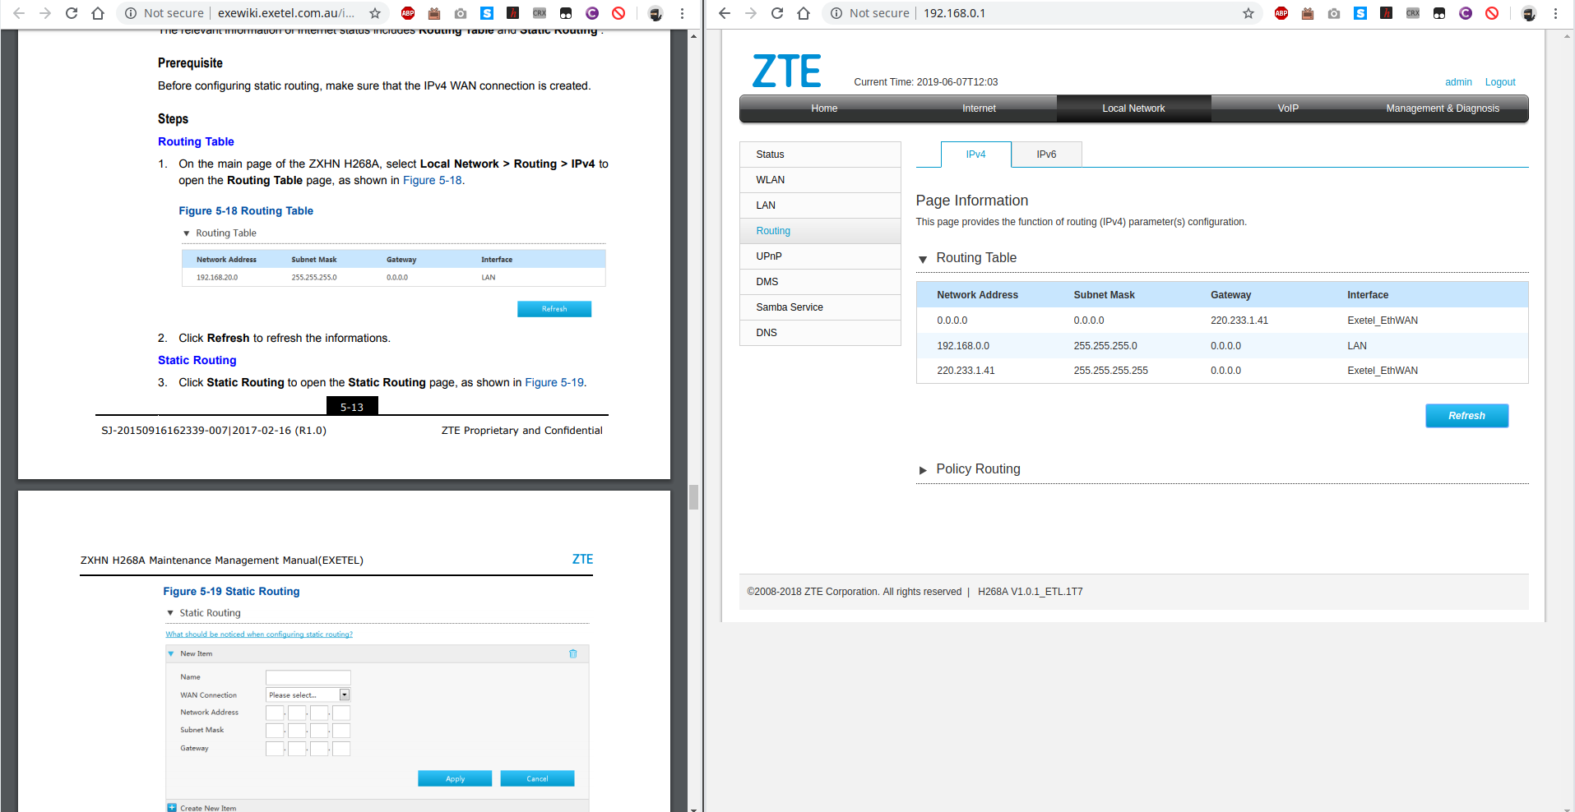
Task: Click the red prohibition icon in the exewiki window
Action: click(618, 13)
